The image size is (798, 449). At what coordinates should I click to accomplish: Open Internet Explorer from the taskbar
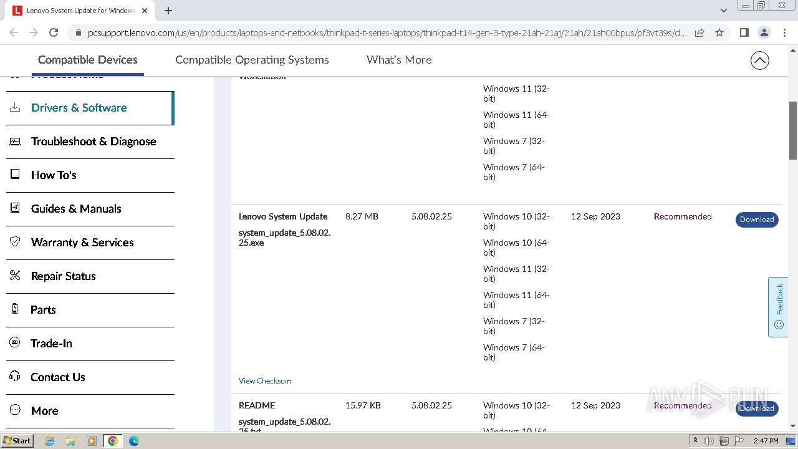(50, 441)
